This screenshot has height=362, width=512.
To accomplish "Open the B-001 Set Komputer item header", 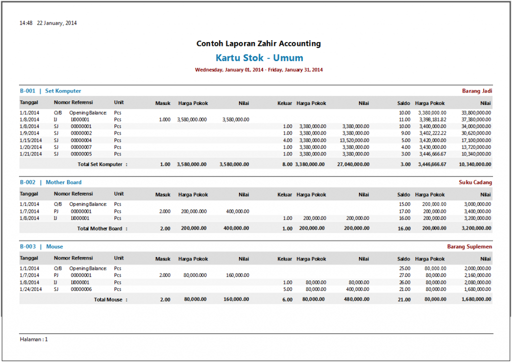I will 50,91.
